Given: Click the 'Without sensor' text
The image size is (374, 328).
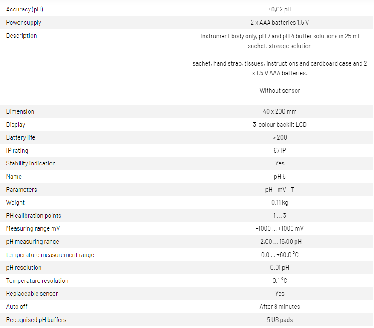Looking at the screenshot, I should 279,90.
